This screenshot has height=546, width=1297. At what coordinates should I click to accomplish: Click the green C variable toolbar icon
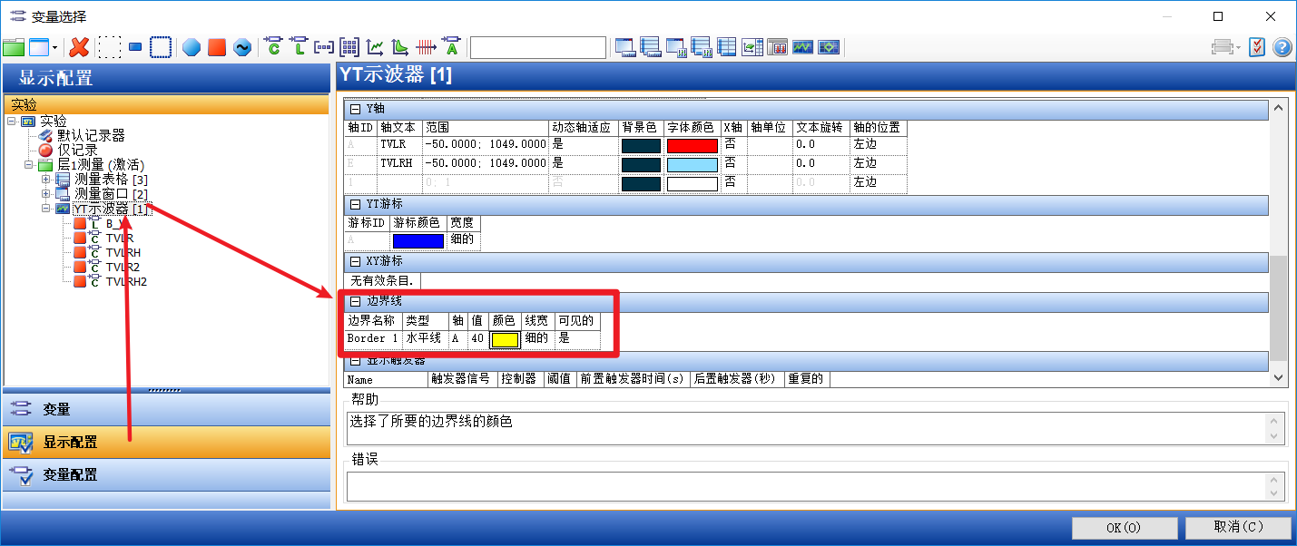[x=272, y=47]
